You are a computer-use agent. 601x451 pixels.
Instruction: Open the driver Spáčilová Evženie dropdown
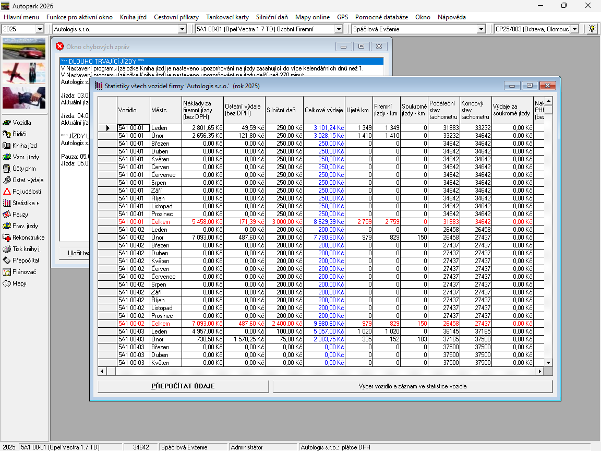481,29
